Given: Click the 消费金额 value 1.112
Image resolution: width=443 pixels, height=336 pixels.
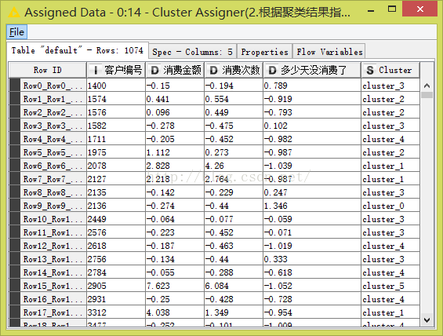Looking at the screenshot, I should (x=175, y=152).
